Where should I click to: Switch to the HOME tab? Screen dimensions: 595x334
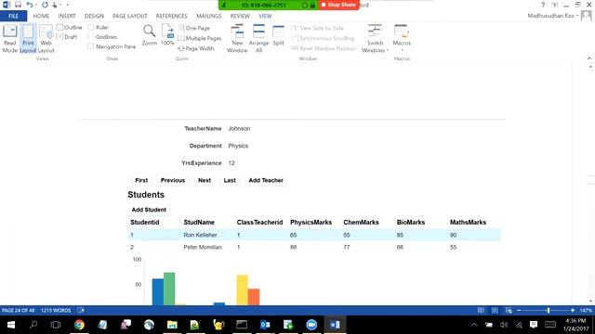pyautogui.click(x=41, y=16)
